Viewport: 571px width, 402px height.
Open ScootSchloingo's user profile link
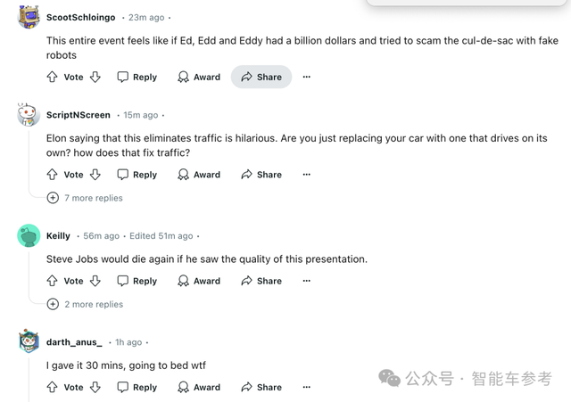click(x=79, y=17)
